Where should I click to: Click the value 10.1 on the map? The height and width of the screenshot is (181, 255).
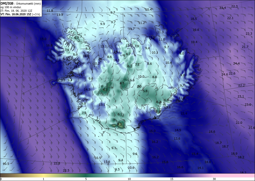155,53
